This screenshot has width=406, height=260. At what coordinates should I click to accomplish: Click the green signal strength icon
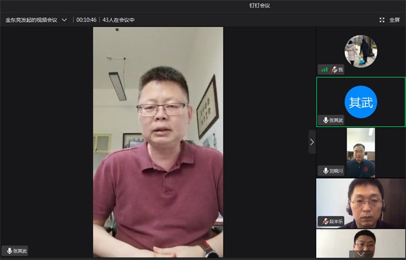[x=324, y=69]
